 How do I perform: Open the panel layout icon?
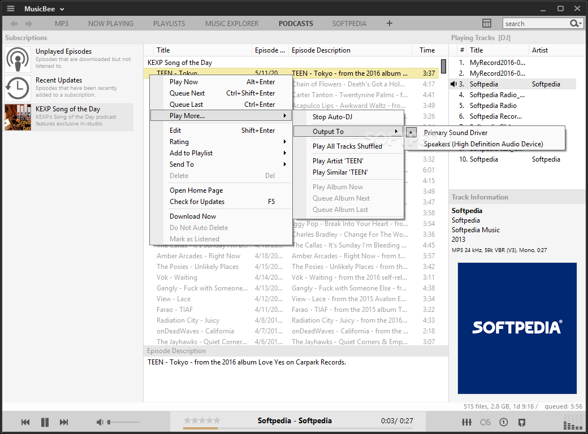tap(486, 23)
